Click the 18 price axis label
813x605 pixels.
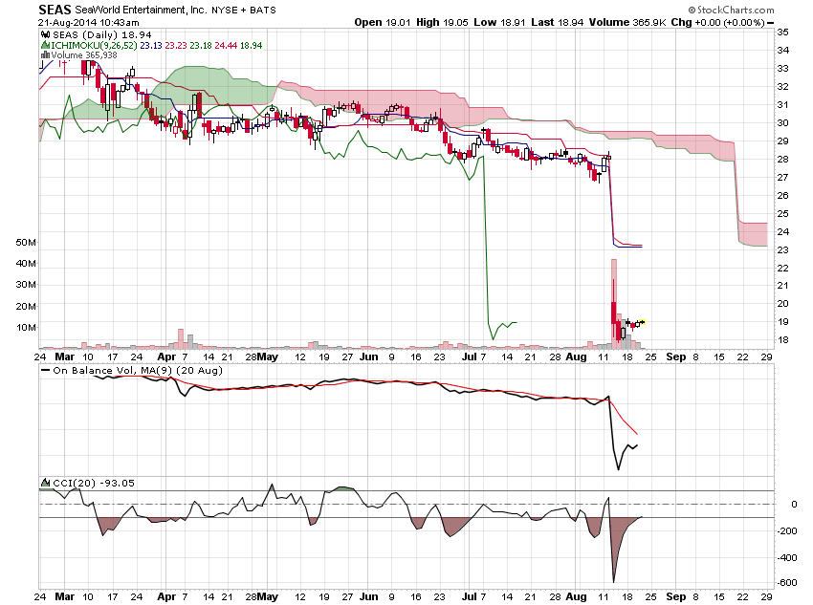pos(783,340)
